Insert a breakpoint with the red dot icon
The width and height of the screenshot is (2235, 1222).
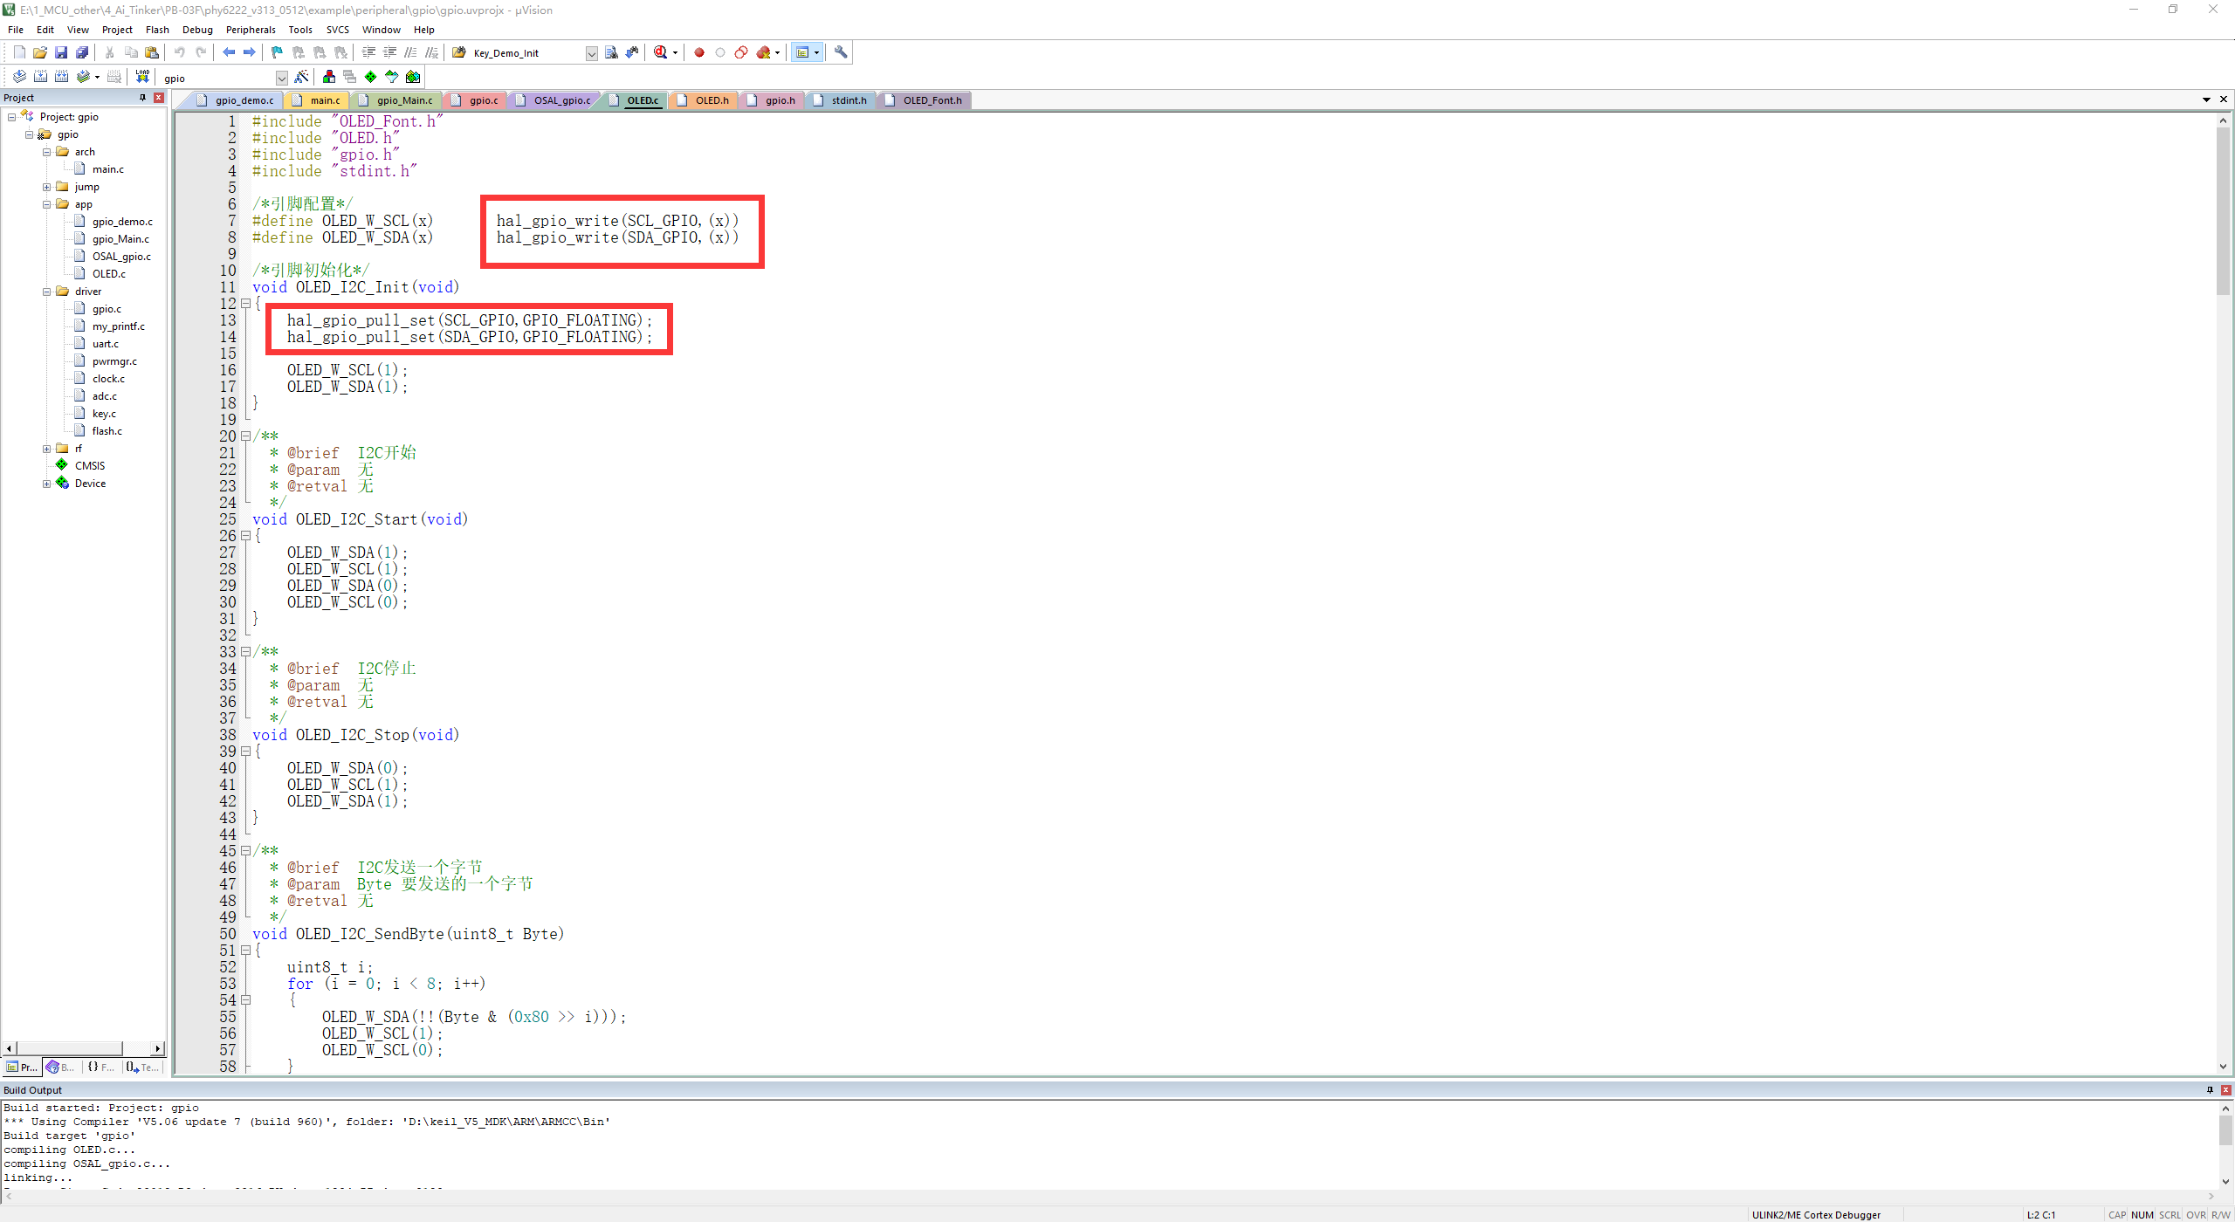click(x=699, y=52)
